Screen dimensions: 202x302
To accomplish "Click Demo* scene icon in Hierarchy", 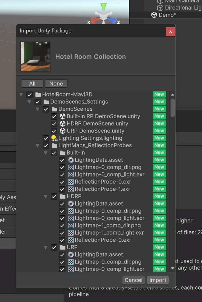I will pos(154,15).
